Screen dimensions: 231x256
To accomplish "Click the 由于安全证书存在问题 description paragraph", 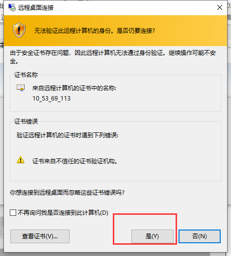I will pyautogui.click(x=113, y=57).
